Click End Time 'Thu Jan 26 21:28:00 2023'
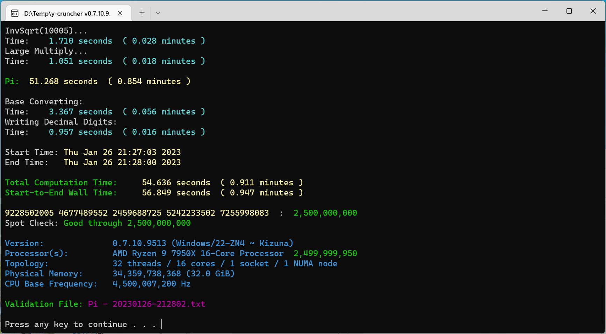Screen dimensions: 606x334 click(122, 162)
